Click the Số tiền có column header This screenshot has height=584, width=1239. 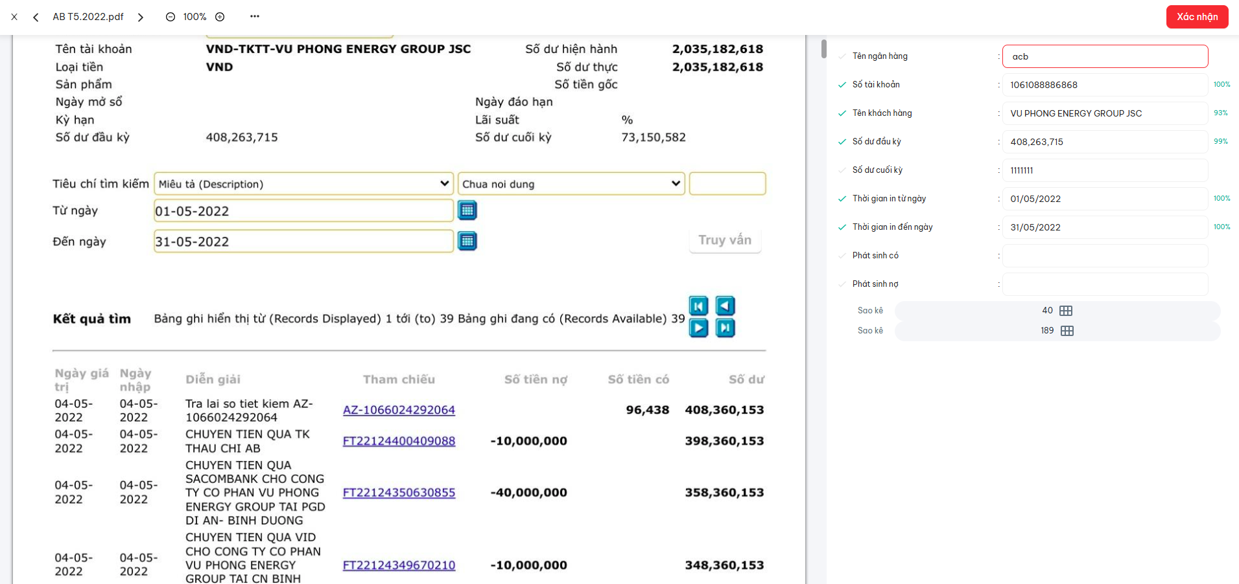638,379
